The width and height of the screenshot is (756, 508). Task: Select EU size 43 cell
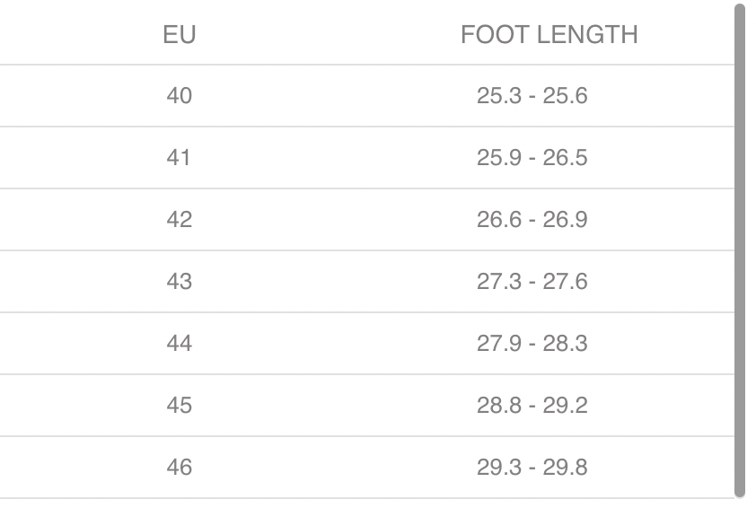click(x=180, y=282)
